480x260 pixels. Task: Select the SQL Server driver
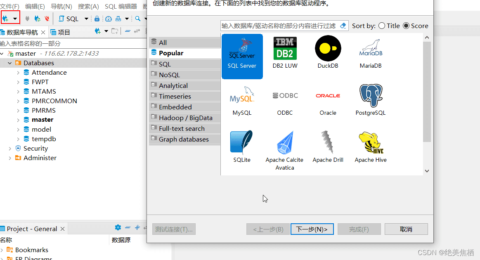tap(242, 57)
